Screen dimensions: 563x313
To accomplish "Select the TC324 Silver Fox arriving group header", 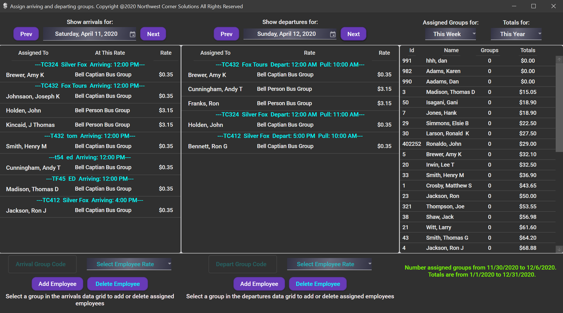I will pos(90,65).
